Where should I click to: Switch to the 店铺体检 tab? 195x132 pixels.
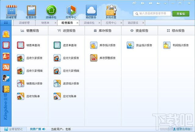tap(89, 23)
